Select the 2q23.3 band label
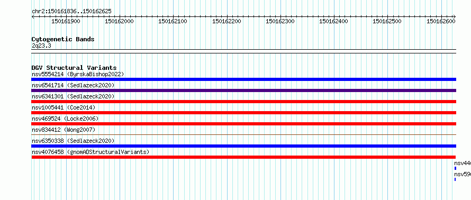 coord(41,46)
